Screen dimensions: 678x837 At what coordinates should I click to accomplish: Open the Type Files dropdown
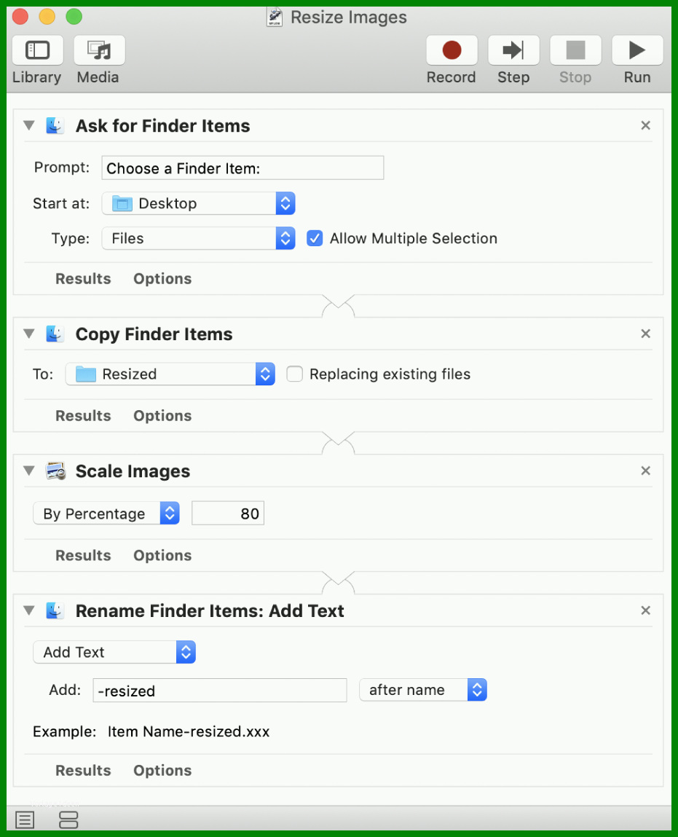coord(198,238)
